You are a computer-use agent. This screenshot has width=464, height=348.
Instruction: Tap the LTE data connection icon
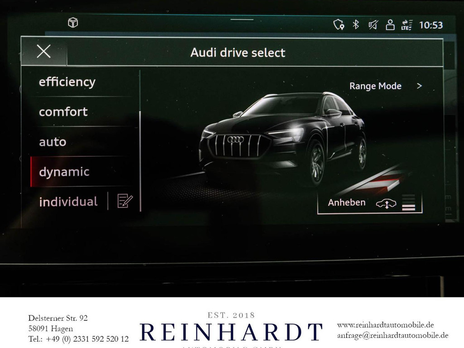tap(407, 25)
